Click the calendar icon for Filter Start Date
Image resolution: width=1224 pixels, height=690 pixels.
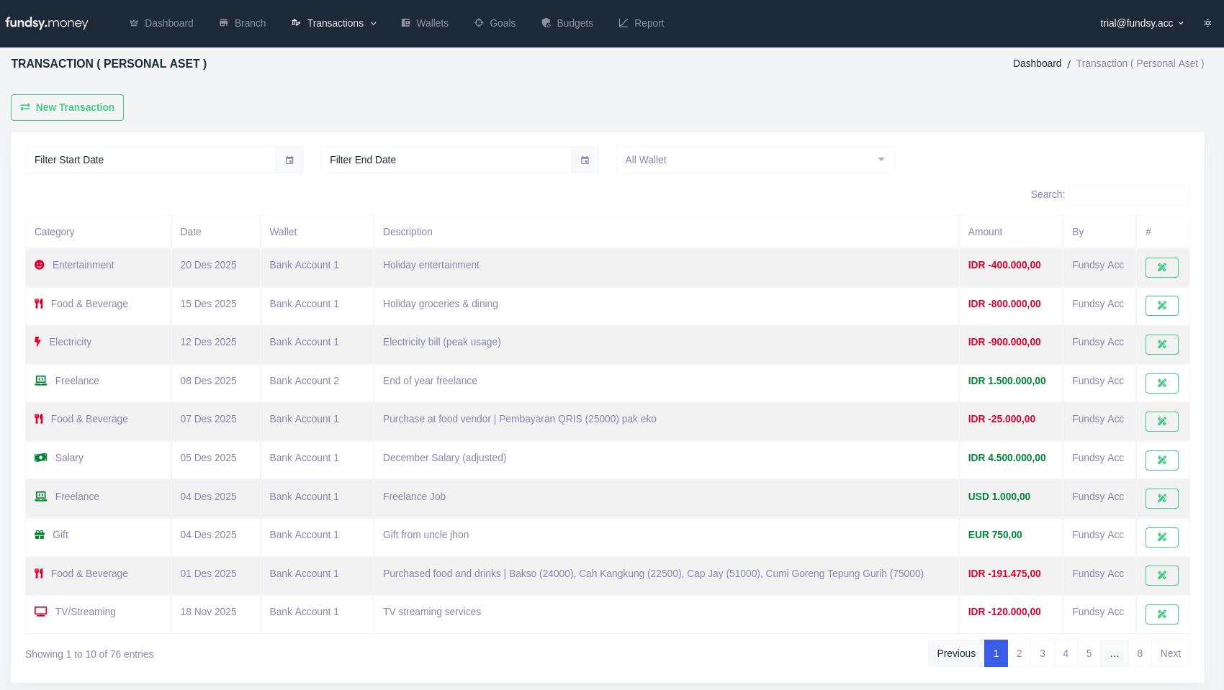pos(289,160)
